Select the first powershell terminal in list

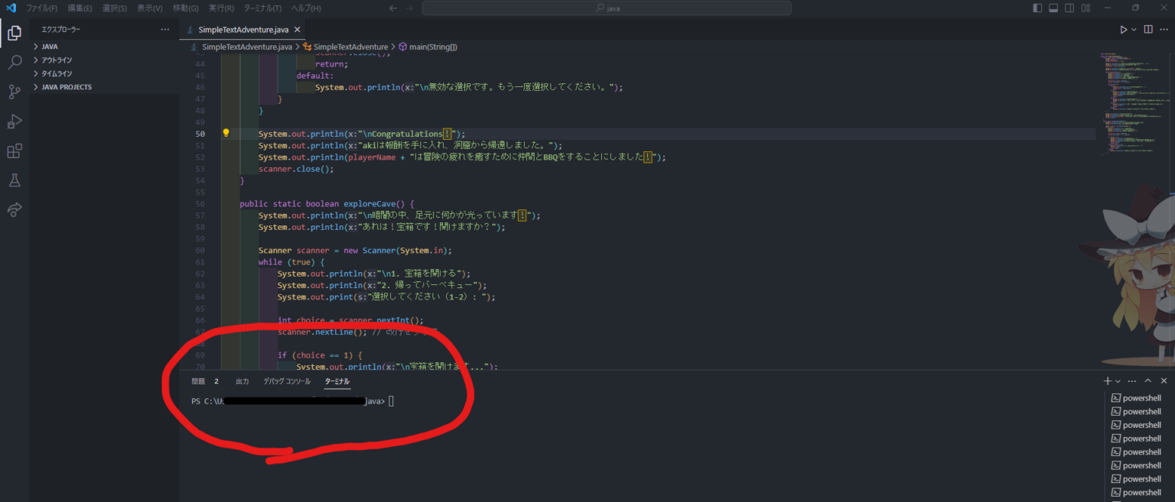click(1141, 398)
